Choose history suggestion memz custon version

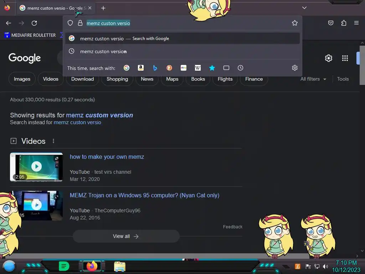[x=182, y=51]
